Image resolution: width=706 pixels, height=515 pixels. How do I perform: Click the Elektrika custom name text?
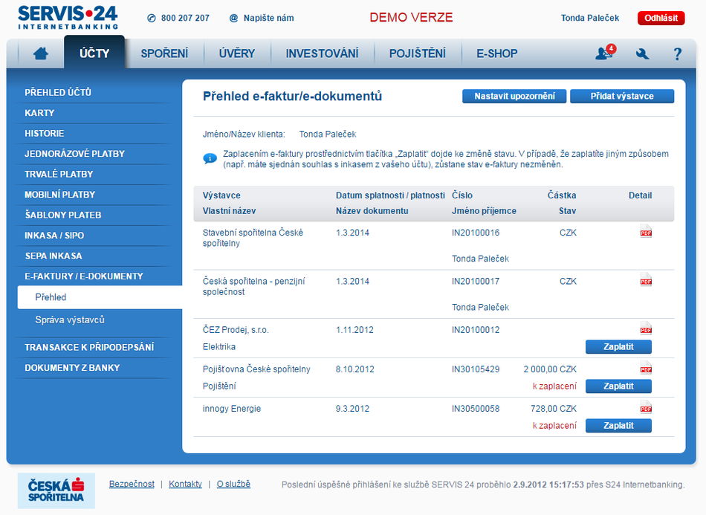[x=218, y=346]
